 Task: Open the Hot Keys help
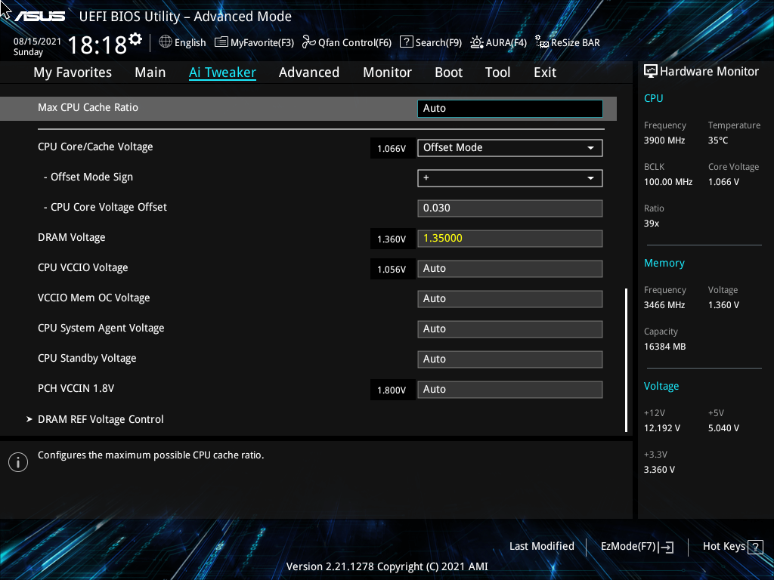pos(723,547)
